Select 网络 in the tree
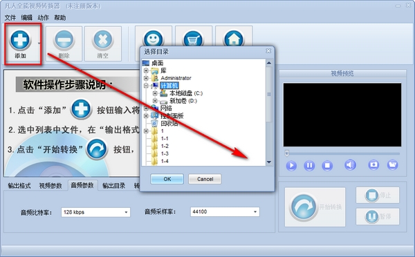 166,108
